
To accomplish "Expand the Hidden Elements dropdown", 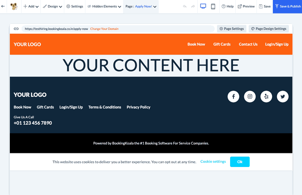I will pos(104,7).
